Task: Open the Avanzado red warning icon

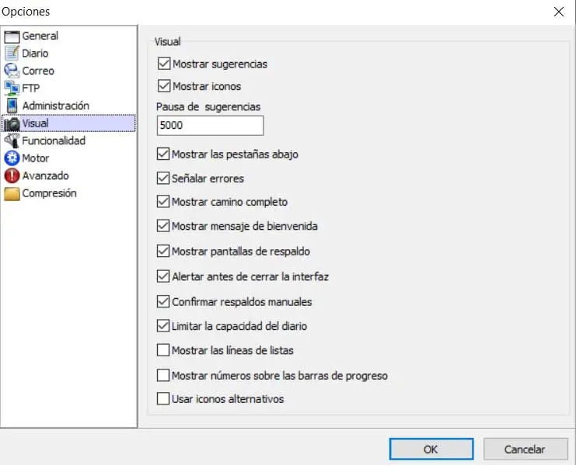Action: 12,175
